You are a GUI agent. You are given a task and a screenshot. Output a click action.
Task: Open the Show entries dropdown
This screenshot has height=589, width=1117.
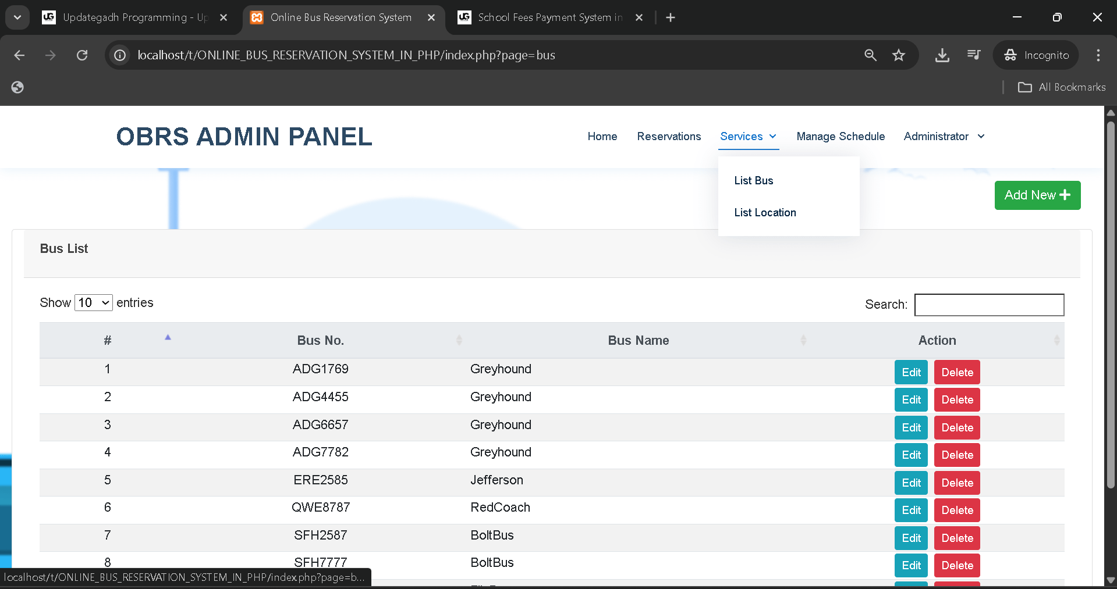(x=94, y=303)
